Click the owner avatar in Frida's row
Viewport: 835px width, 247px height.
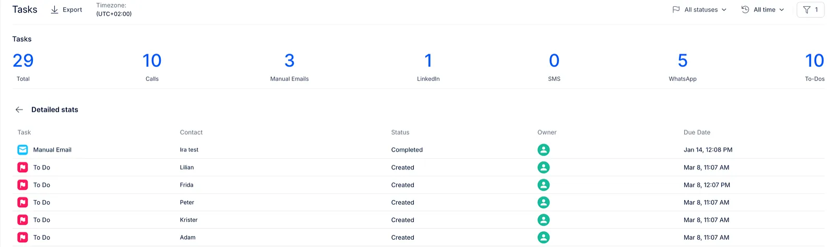pyautogui.click(x=543, y=185)
